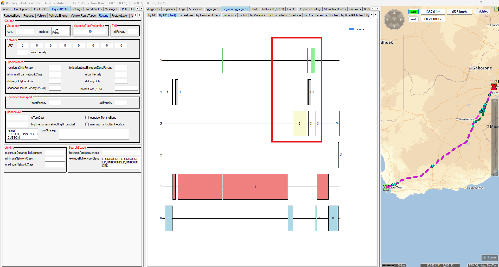Click the red destination marker on the map
The width and height of the screenshot is (499, 267).
[x=494, y=87]
